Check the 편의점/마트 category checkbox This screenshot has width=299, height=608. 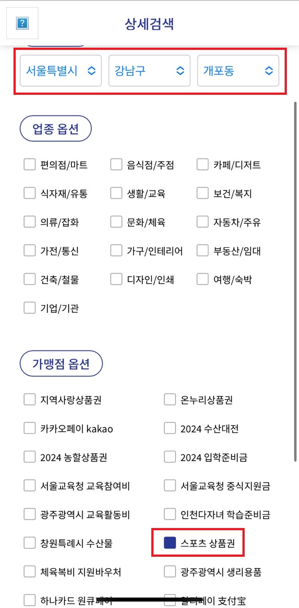tap(29, 164)
